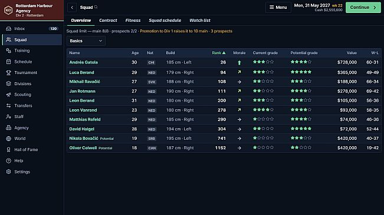Image resolution: width=384 pixels, height=215 pixels.
Task: Click the Hall of Fame medal icon
Action: pyautogui.click(x=9, y=150)
